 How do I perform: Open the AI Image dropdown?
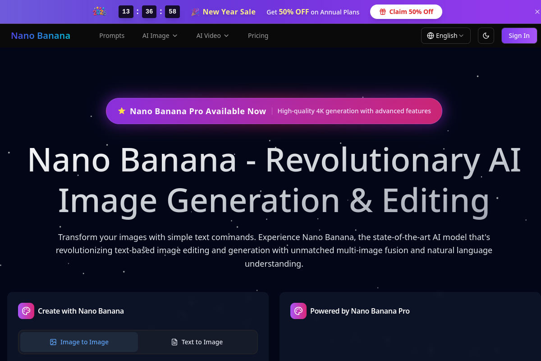[160, 36]
